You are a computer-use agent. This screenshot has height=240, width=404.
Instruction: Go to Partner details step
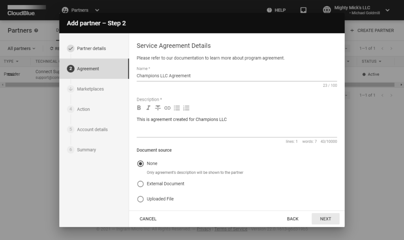[x=91, y=48]
